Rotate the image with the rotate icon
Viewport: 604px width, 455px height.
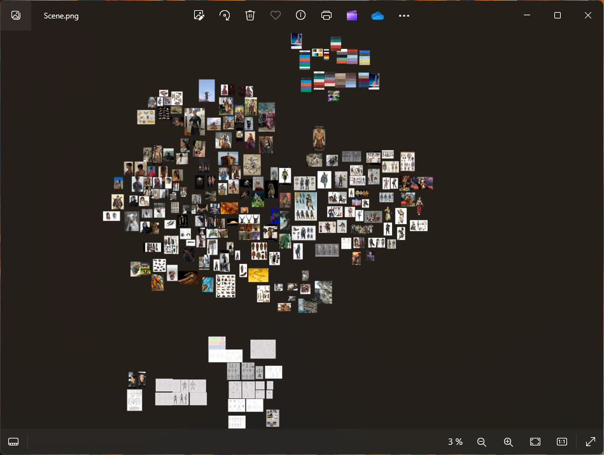point(225,15)
